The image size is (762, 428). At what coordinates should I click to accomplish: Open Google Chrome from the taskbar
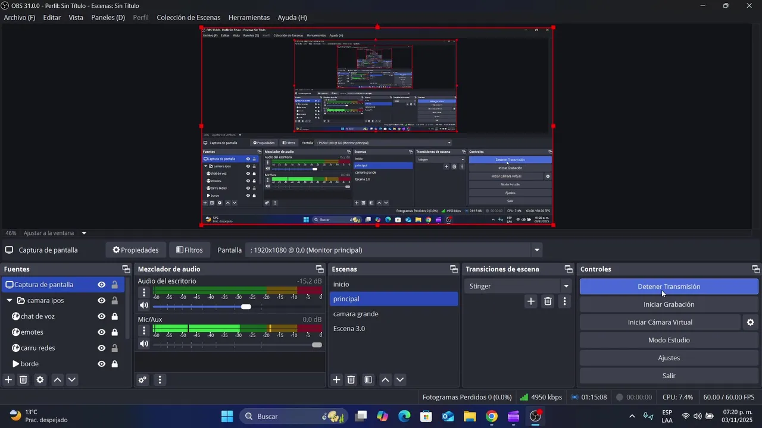pyautogui.click(x=492, y=416)
